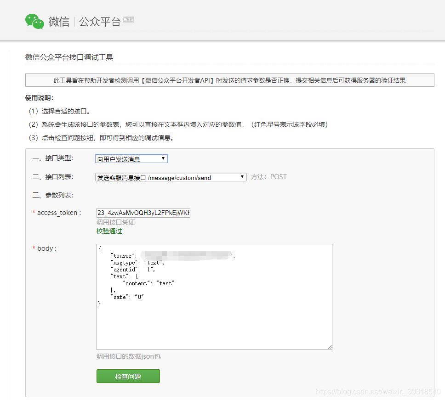The image size is (445, 400).
Task: Click inside the body JSON textarea
Action: point(214,297)
